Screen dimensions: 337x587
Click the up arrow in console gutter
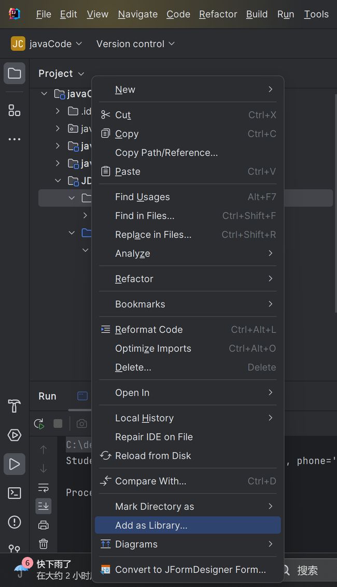(x=44, y=449)
